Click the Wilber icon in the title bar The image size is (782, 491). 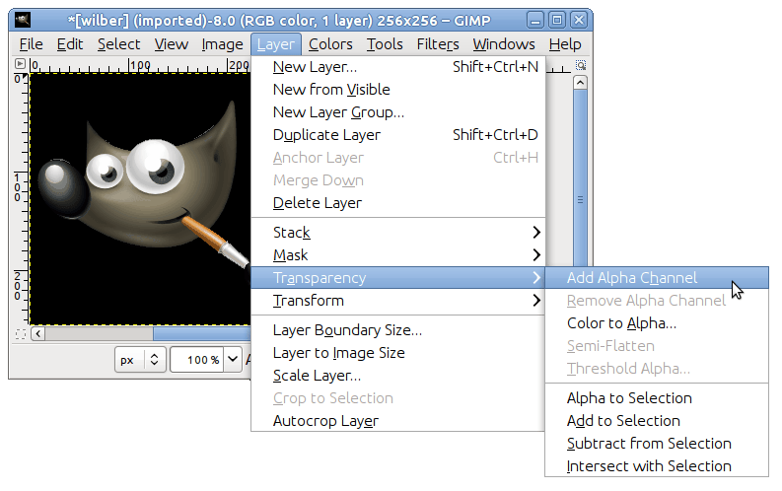pos(23,20)
